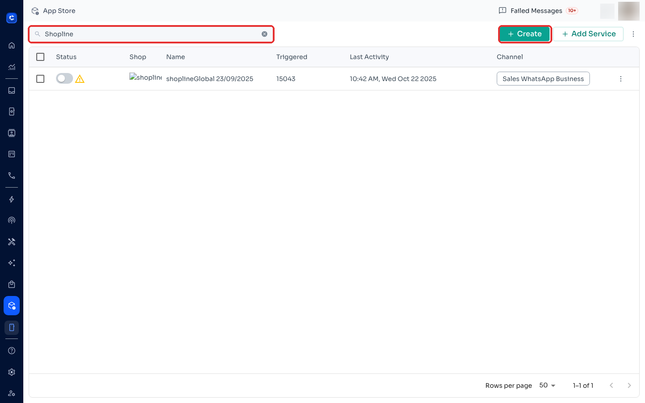Click the name shoplineGlobal 23/09/2025
The image size is (645, 403).
(210, 79)
